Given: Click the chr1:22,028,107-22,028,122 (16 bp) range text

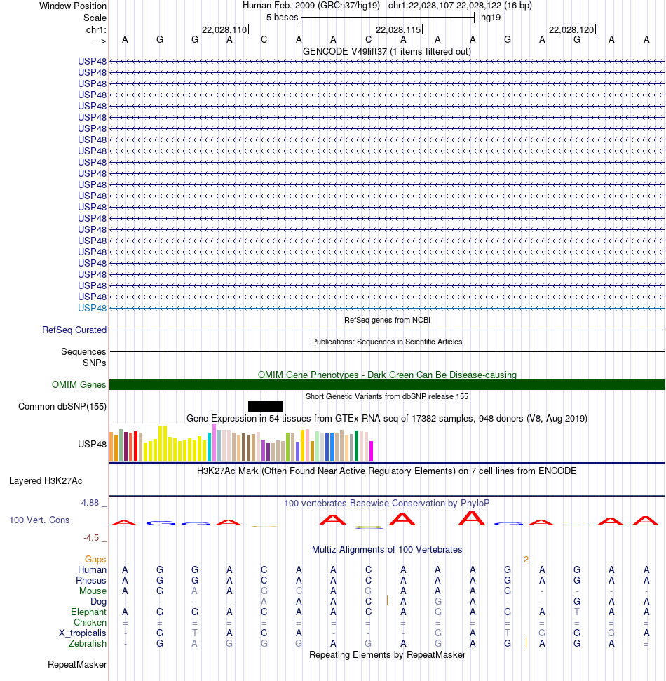Looking at the screenshot, I should [460, 6].
